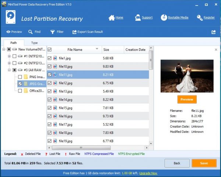Click the #1 (NTFS) partition drive icon
The image size is (221, 177).
click(20, 56)
